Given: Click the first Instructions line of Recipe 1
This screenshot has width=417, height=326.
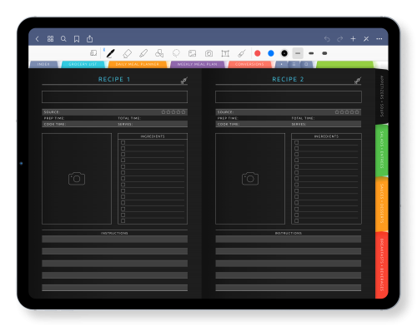Looking at the screenshot, I should pos(114,239).
